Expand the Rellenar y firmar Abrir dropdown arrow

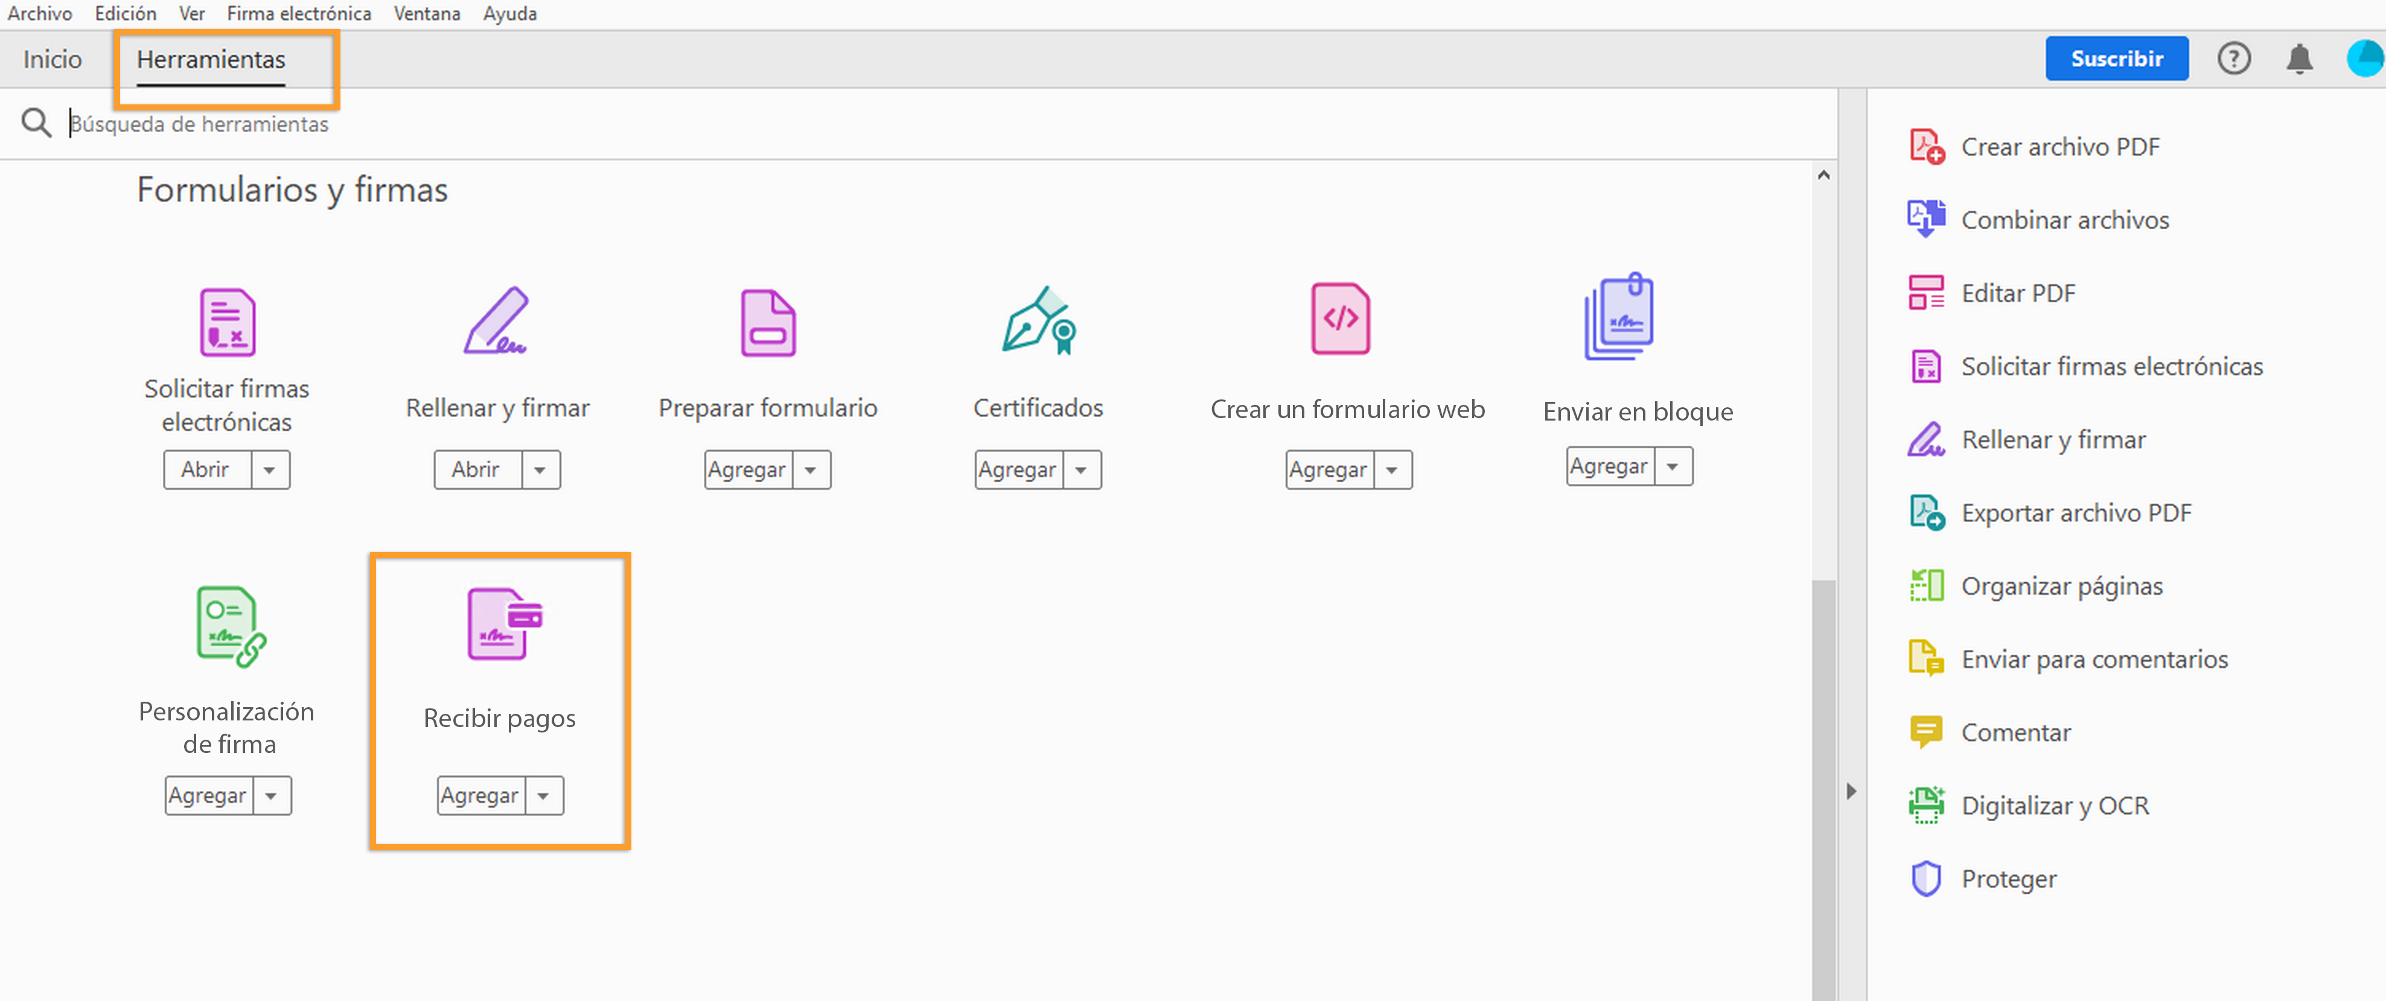pos(540,471)
